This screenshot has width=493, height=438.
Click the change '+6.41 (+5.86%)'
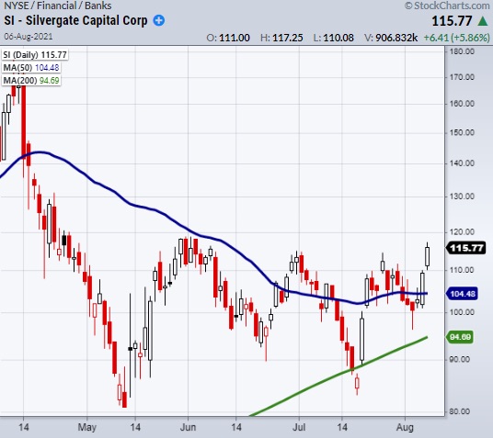[x=456, y=38]
